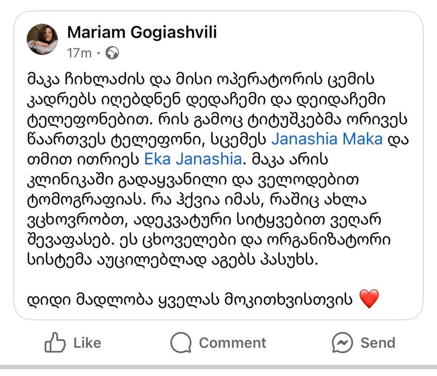Click the red heart emoji
The image size is (437, 376).
pos(369,299)
